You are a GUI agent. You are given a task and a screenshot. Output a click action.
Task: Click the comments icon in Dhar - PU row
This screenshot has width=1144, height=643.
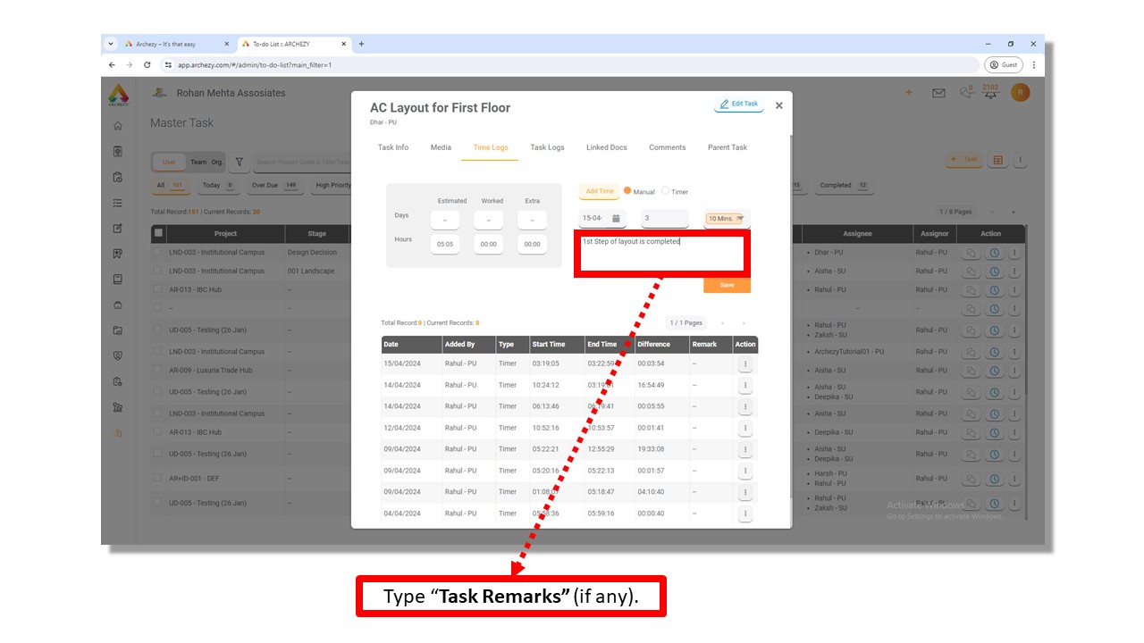coord(972,253)
